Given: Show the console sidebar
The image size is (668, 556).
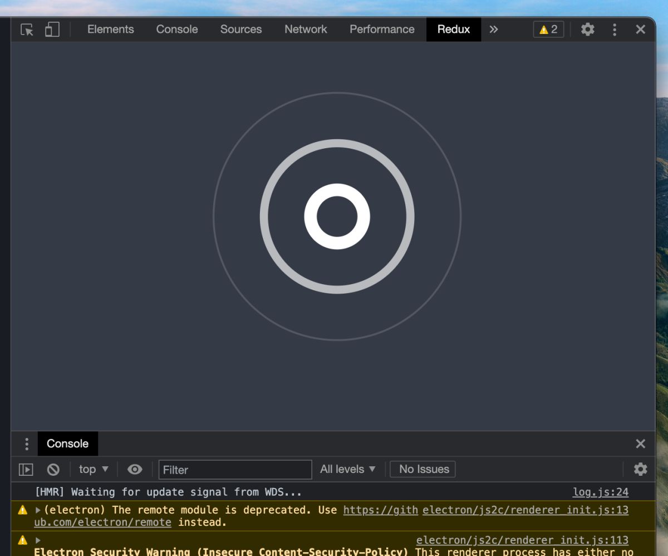Looking at the screenshot, I should pos(26,470).
